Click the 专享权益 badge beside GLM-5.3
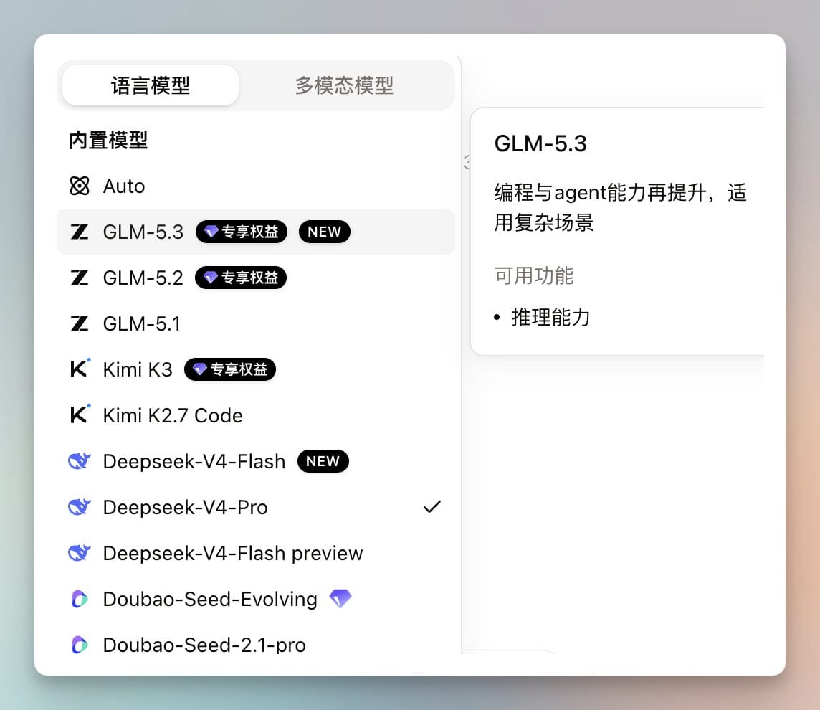This screenshot has height=710, width=820. 241,232
